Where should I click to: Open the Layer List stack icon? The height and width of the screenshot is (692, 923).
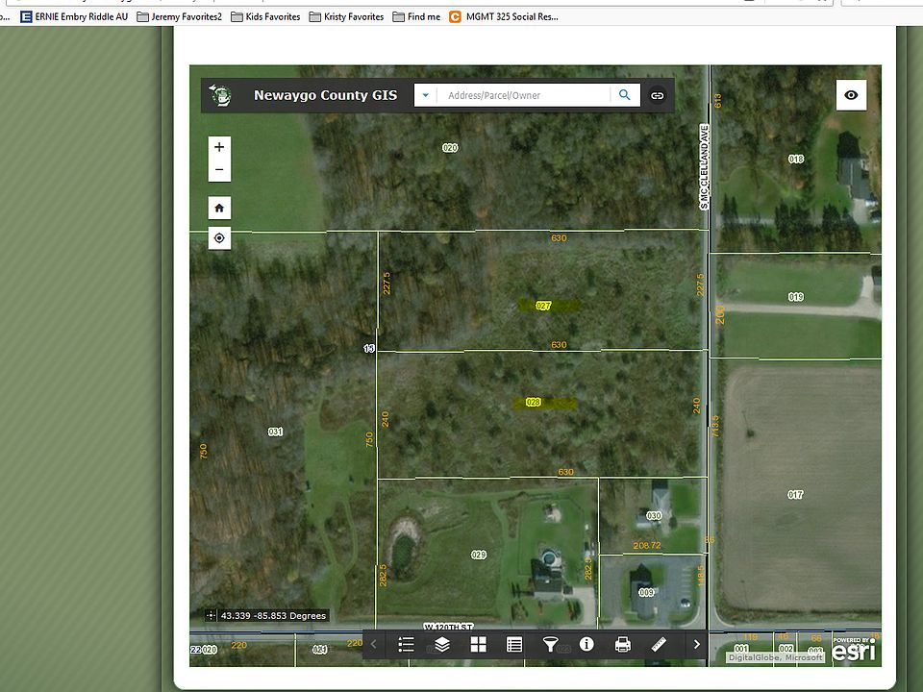pyautogui.click(x=442, y=645)
